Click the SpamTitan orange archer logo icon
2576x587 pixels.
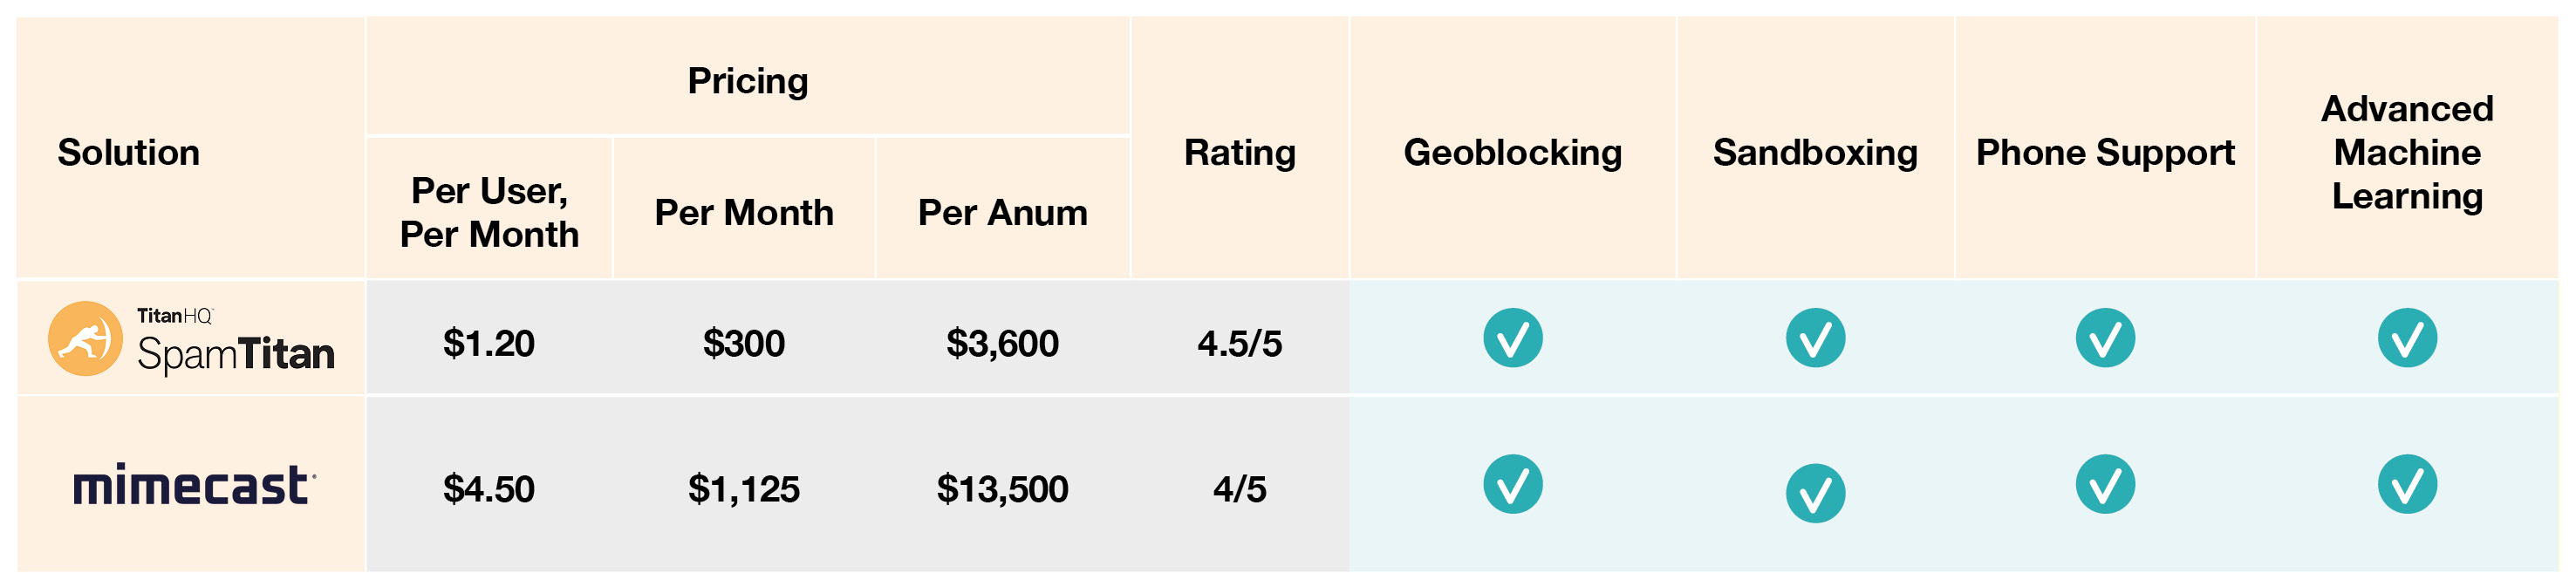(85, 339)
